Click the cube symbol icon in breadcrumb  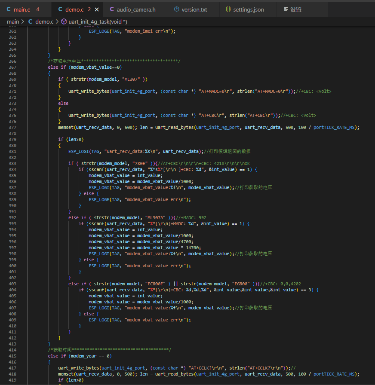click(64, 21)
